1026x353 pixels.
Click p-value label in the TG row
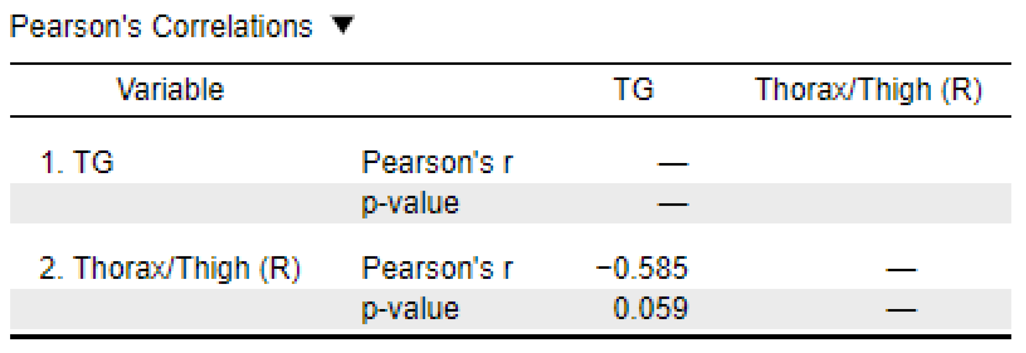click(x=410, y=203)
